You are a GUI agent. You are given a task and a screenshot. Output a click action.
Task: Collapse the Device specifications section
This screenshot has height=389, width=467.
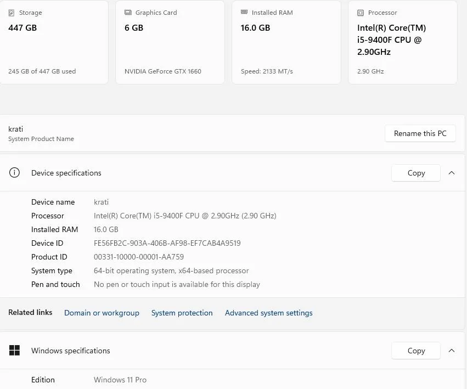click(452, 173)
